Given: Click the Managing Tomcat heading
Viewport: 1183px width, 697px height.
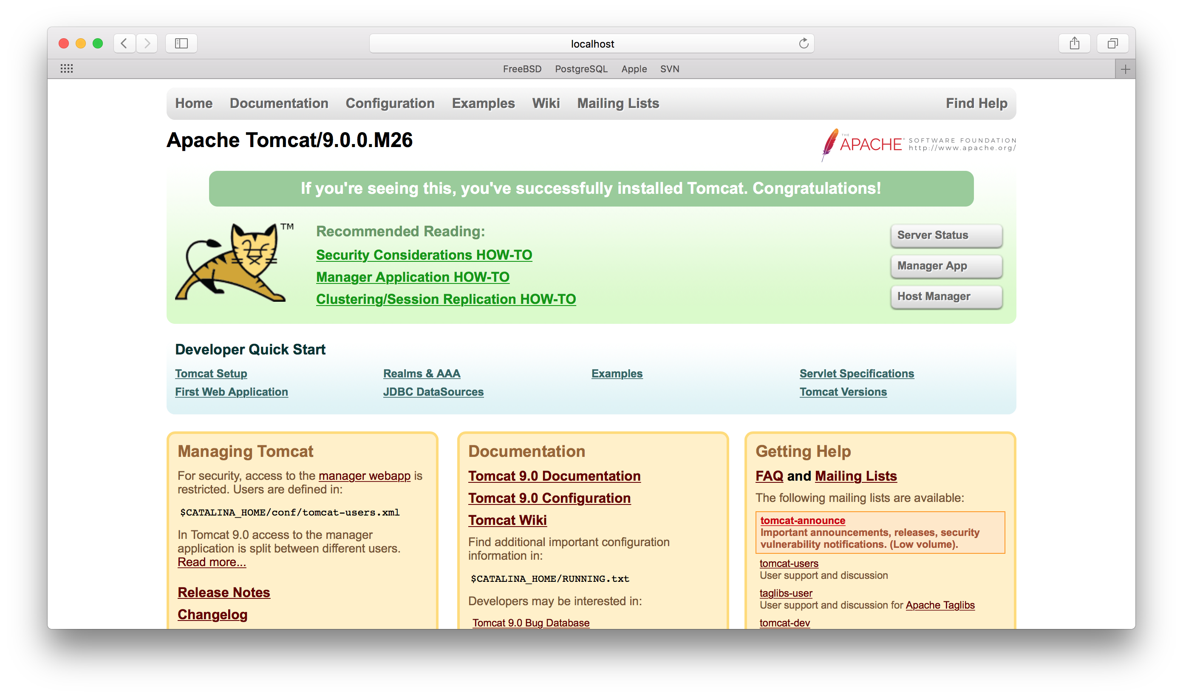Looking at the screenshot, I should coord(245,451).
